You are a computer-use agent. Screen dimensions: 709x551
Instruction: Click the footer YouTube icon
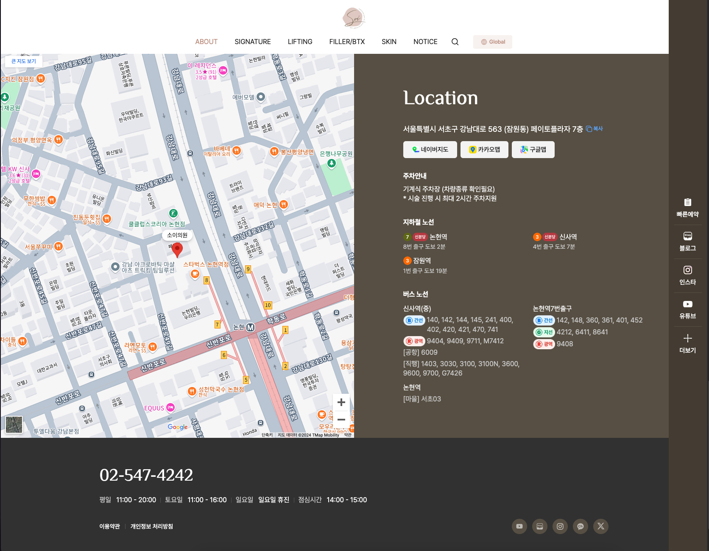click(x=519, y=526)
